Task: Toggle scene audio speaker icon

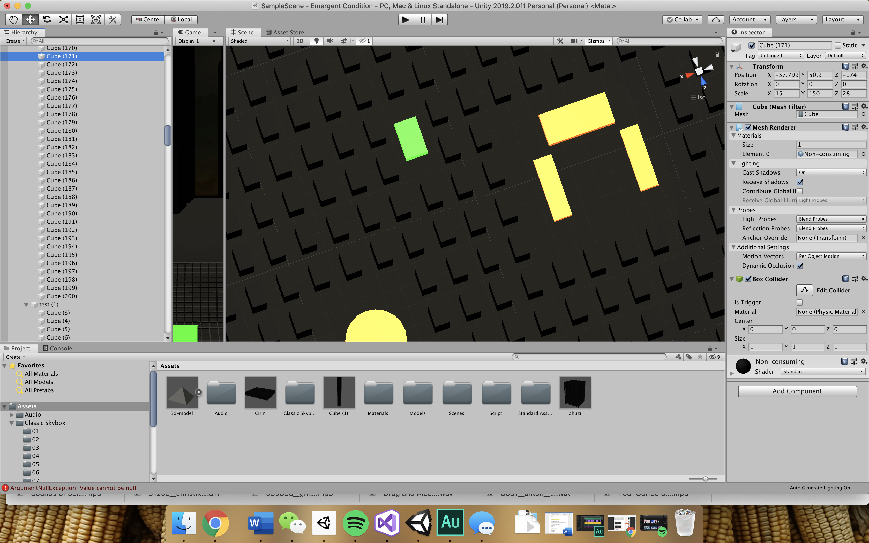Action: [x=330, y=41]
